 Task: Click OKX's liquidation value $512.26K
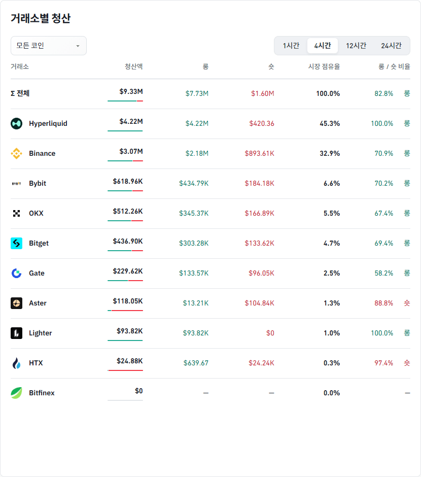coord(128,211)
